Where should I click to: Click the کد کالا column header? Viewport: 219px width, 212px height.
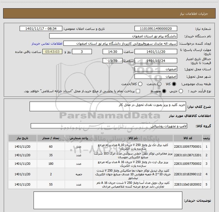[x=188, y=138]
